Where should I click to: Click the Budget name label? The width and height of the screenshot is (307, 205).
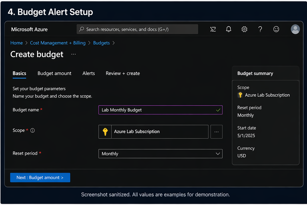click(26, 110)
